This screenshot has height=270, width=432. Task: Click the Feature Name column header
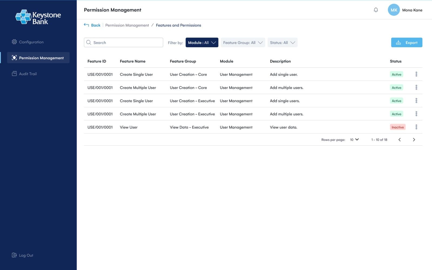click(133, 61)
